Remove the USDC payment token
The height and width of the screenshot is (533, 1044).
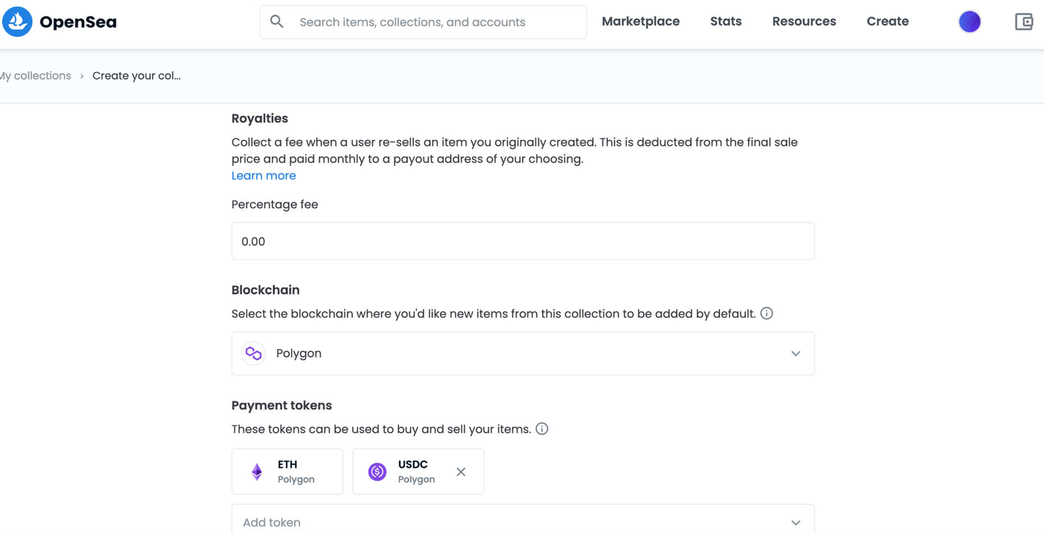click(461, 472)
